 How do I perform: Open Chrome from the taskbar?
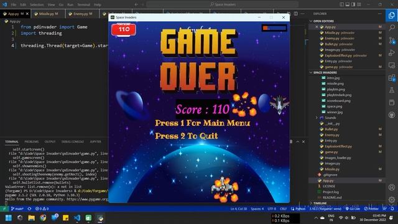43,218
